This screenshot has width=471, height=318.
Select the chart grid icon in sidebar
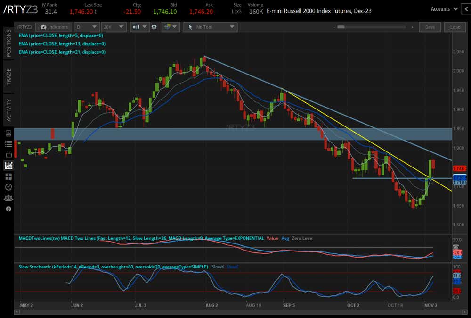8,165
